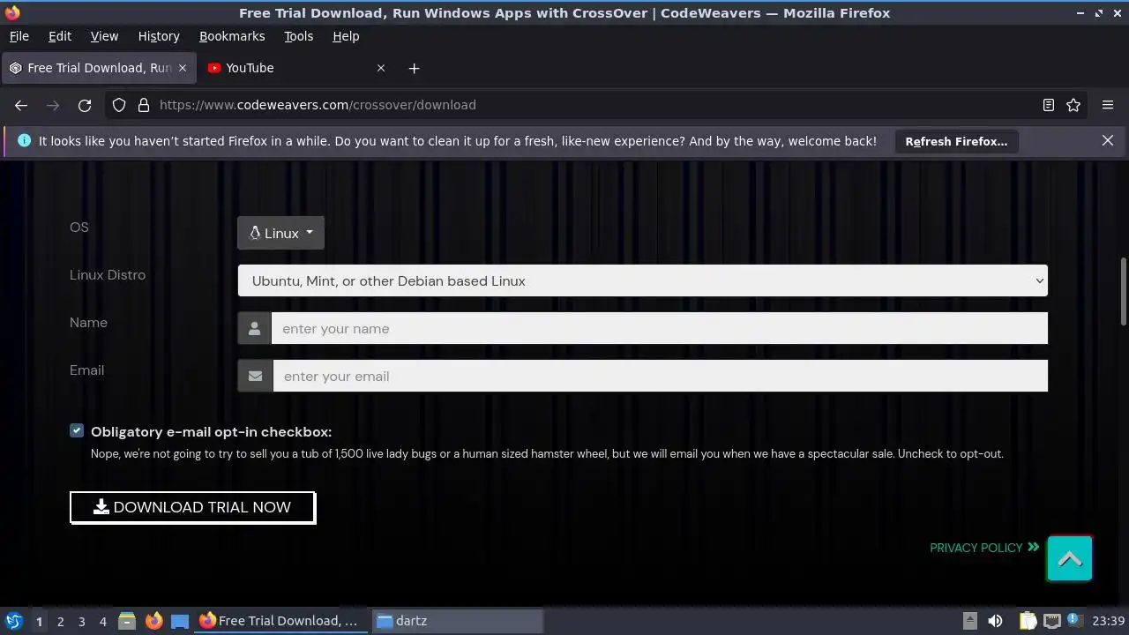Open the update notifier tray icon
This screenshot has height=635, width=1129.
click(x=1073, y=621)
